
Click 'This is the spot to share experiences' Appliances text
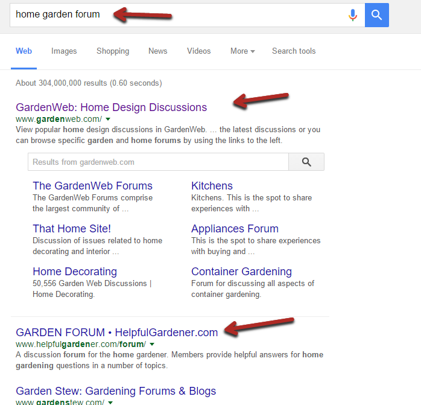(x=256, y=241)
